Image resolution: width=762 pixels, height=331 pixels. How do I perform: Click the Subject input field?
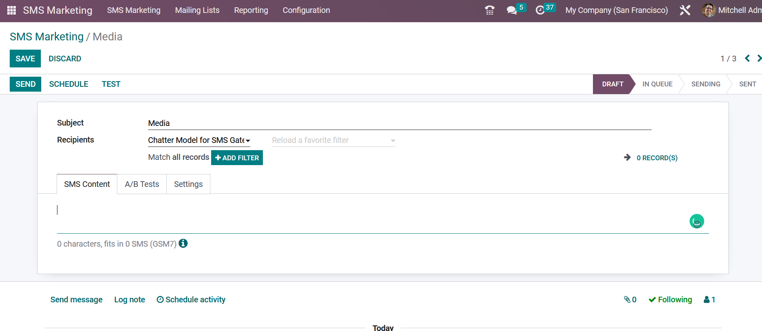pos(400,123)
